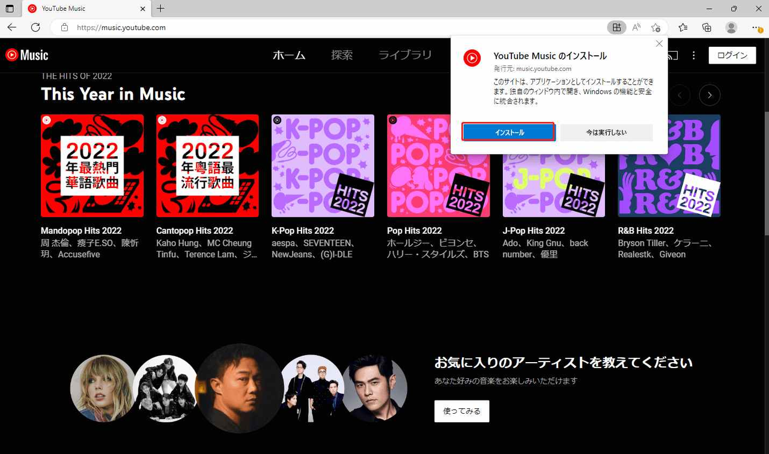Click the YouTube Music logo

(27, 55)
